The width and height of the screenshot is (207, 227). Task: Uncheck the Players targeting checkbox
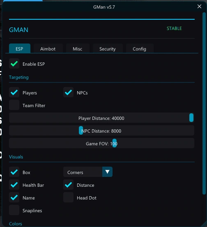pyautogui.click(x=14, y=92)
